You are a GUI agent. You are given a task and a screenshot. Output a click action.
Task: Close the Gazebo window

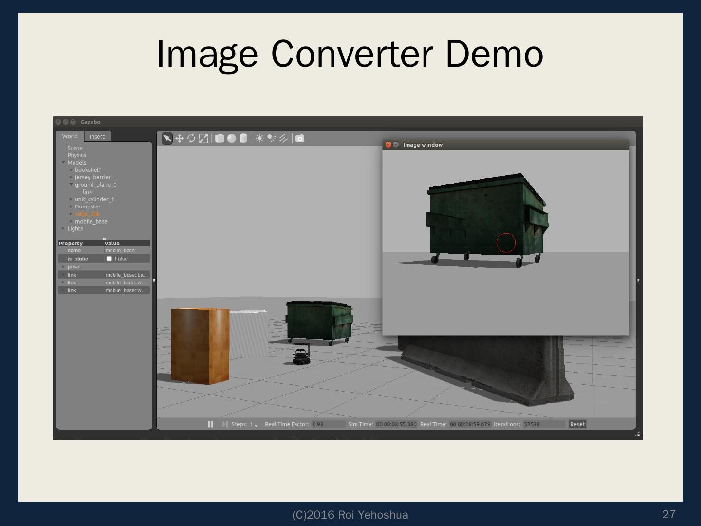pos(58,122)
